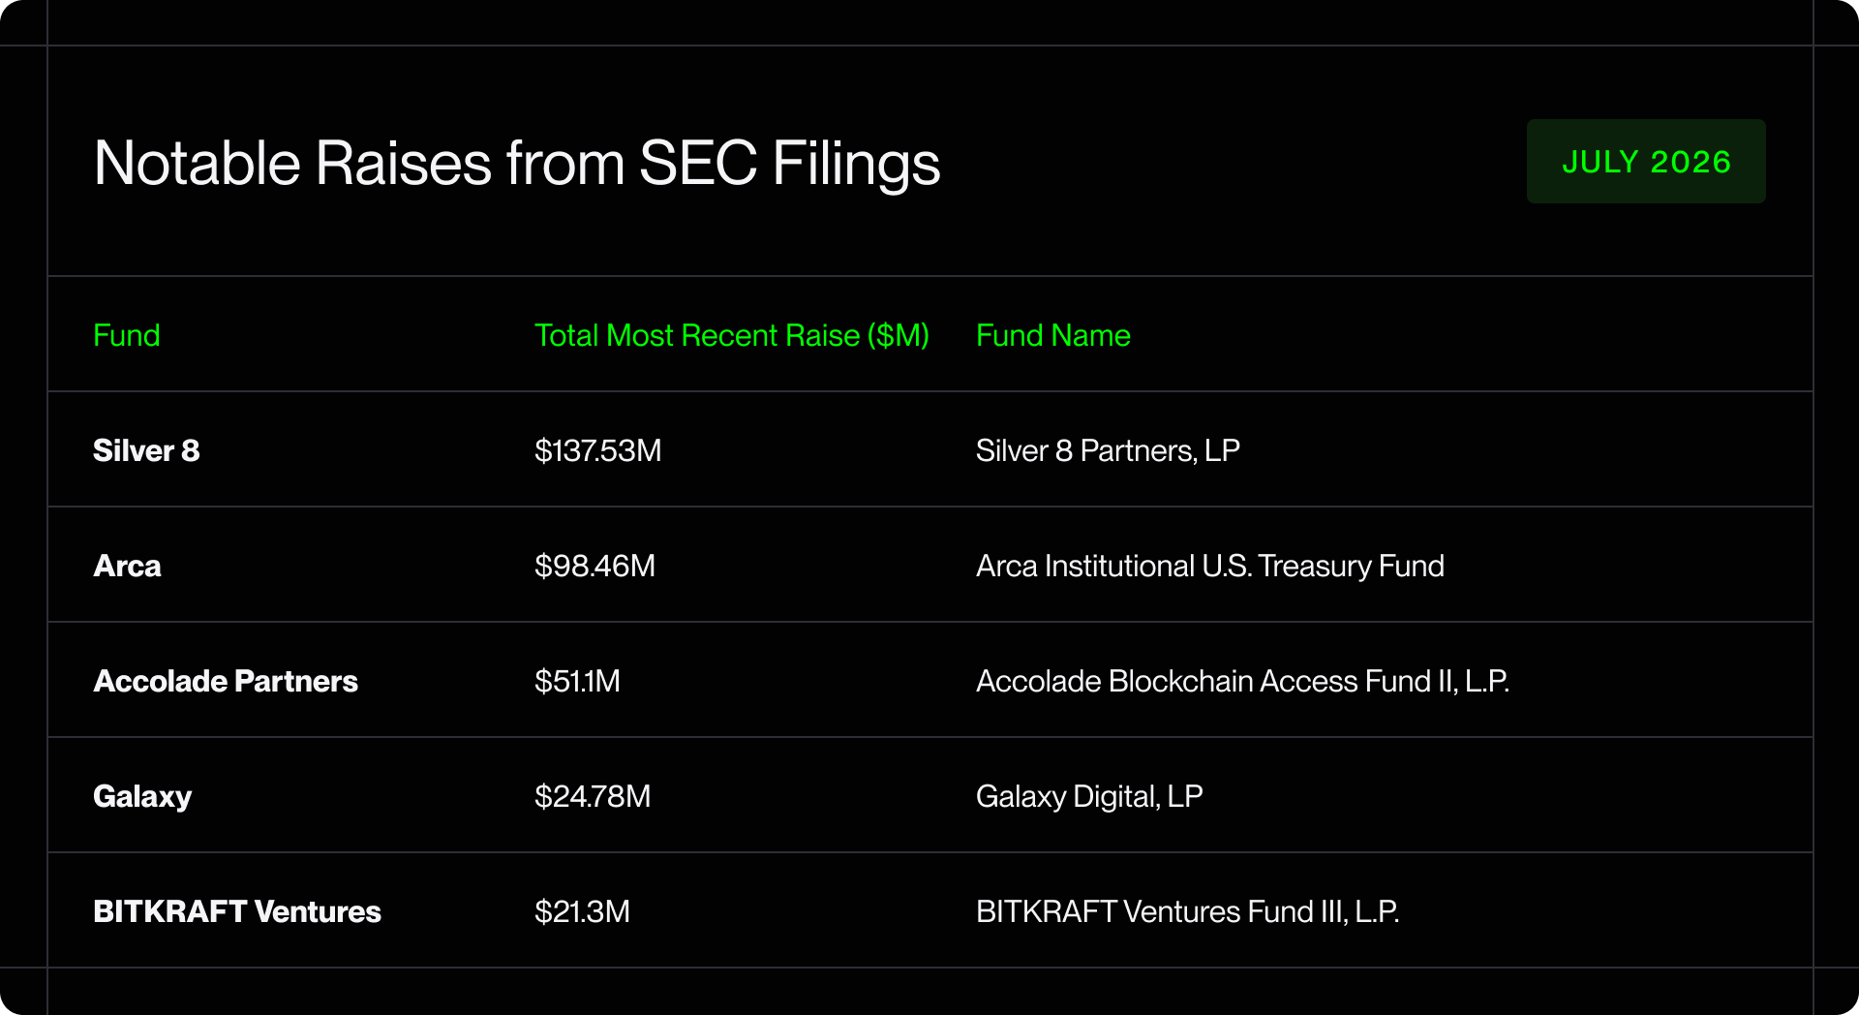Click the $137.53M raise value
Viewport: 1859px width, 1015px height.
click(597, 450)
